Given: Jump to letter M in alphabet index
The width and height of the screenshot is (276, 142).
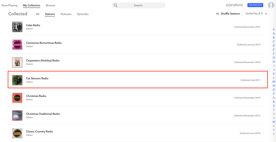Looking at the screenshot, I should pyautogui.click(x=274, y=82).
